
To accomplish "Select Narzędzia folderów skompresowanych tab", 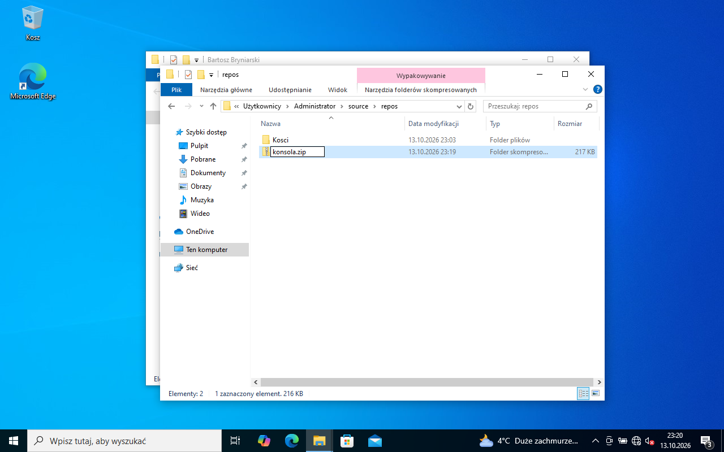I will (421, 90).
